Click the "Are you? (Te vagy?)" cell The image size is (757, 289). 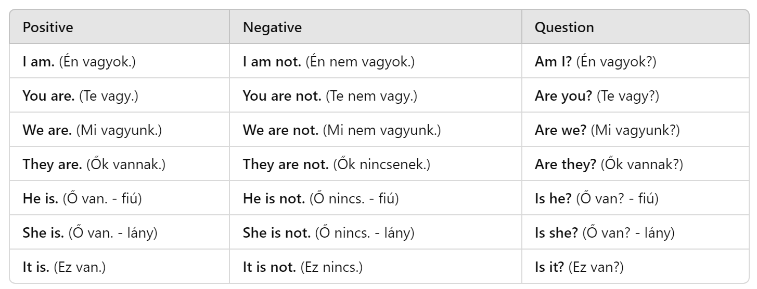tap(597, 97)
